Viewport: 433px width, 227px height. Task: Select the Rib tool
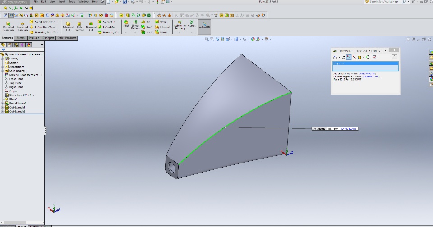click(x=146, y=22)
